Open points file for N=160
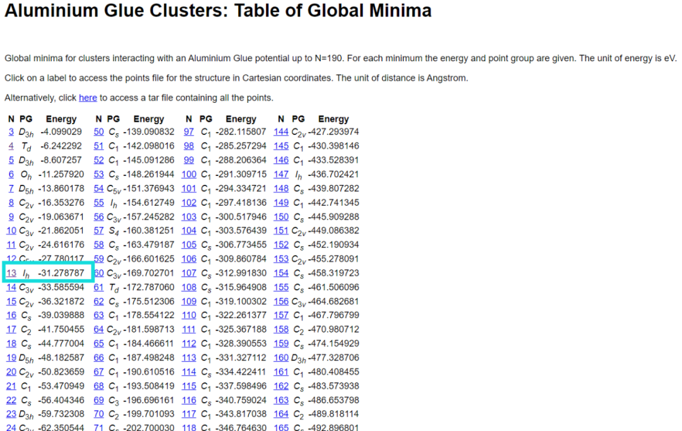682x431 pixels. click(281, 358)
